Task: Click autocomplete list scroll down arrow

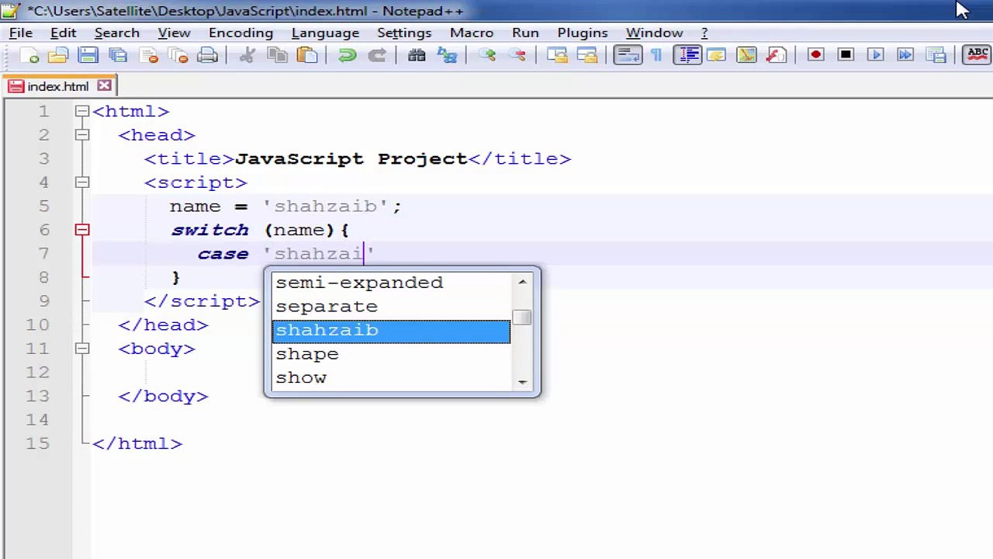Action: pyautogui.click(x=522, y=381)
